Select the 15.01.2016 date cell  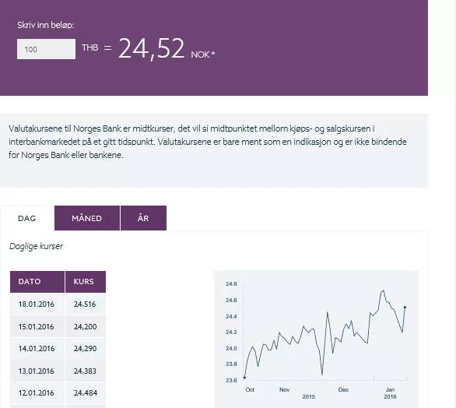37,326
